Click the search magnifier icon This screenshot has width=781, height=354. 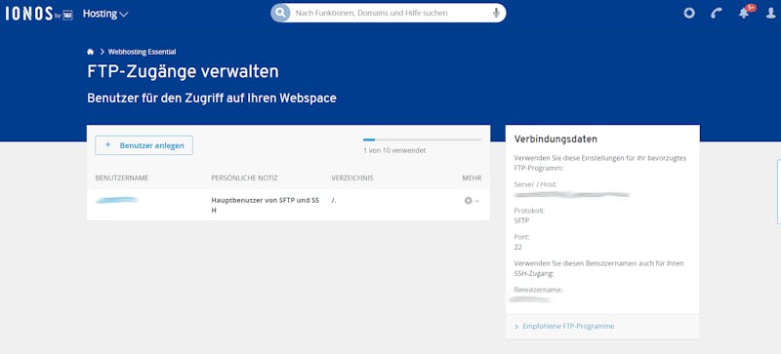tap(280, 13)
